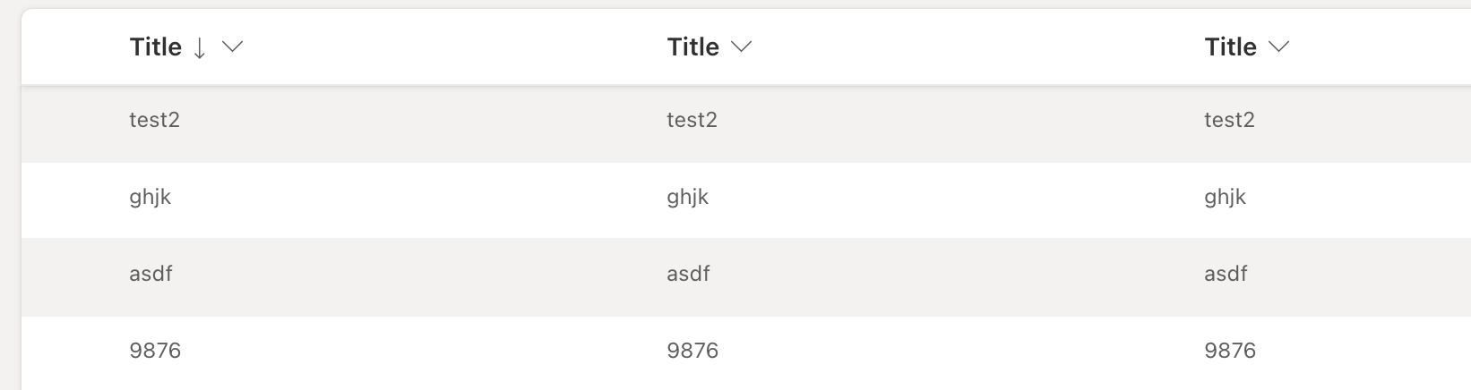This screenshot has width=1471, height=390.
Task: Open the first Title column's chevron menu
Action: tap(232, 47)
